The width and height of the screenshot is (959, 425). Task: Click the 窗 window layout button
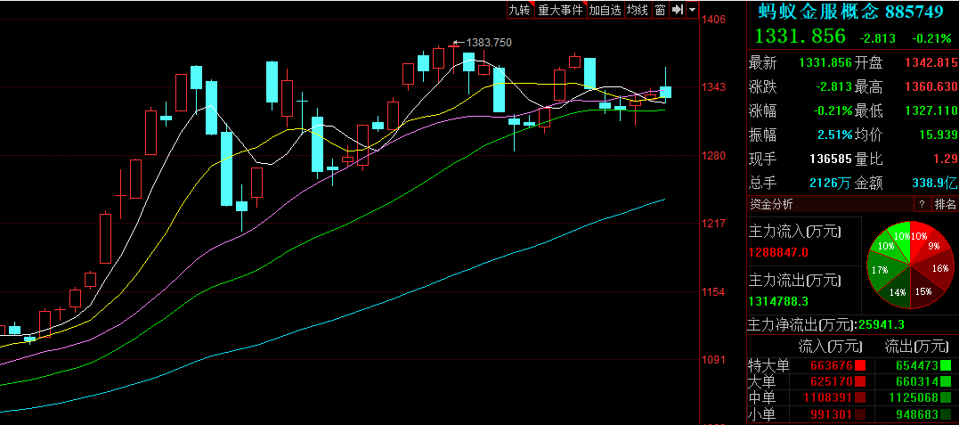(x=660, y=10)
